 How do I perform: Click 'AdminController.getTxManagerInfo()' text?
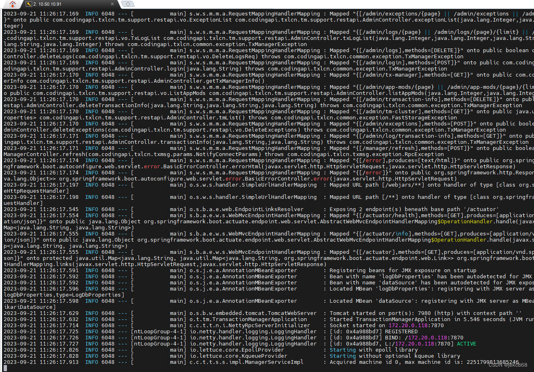(209, 81)
